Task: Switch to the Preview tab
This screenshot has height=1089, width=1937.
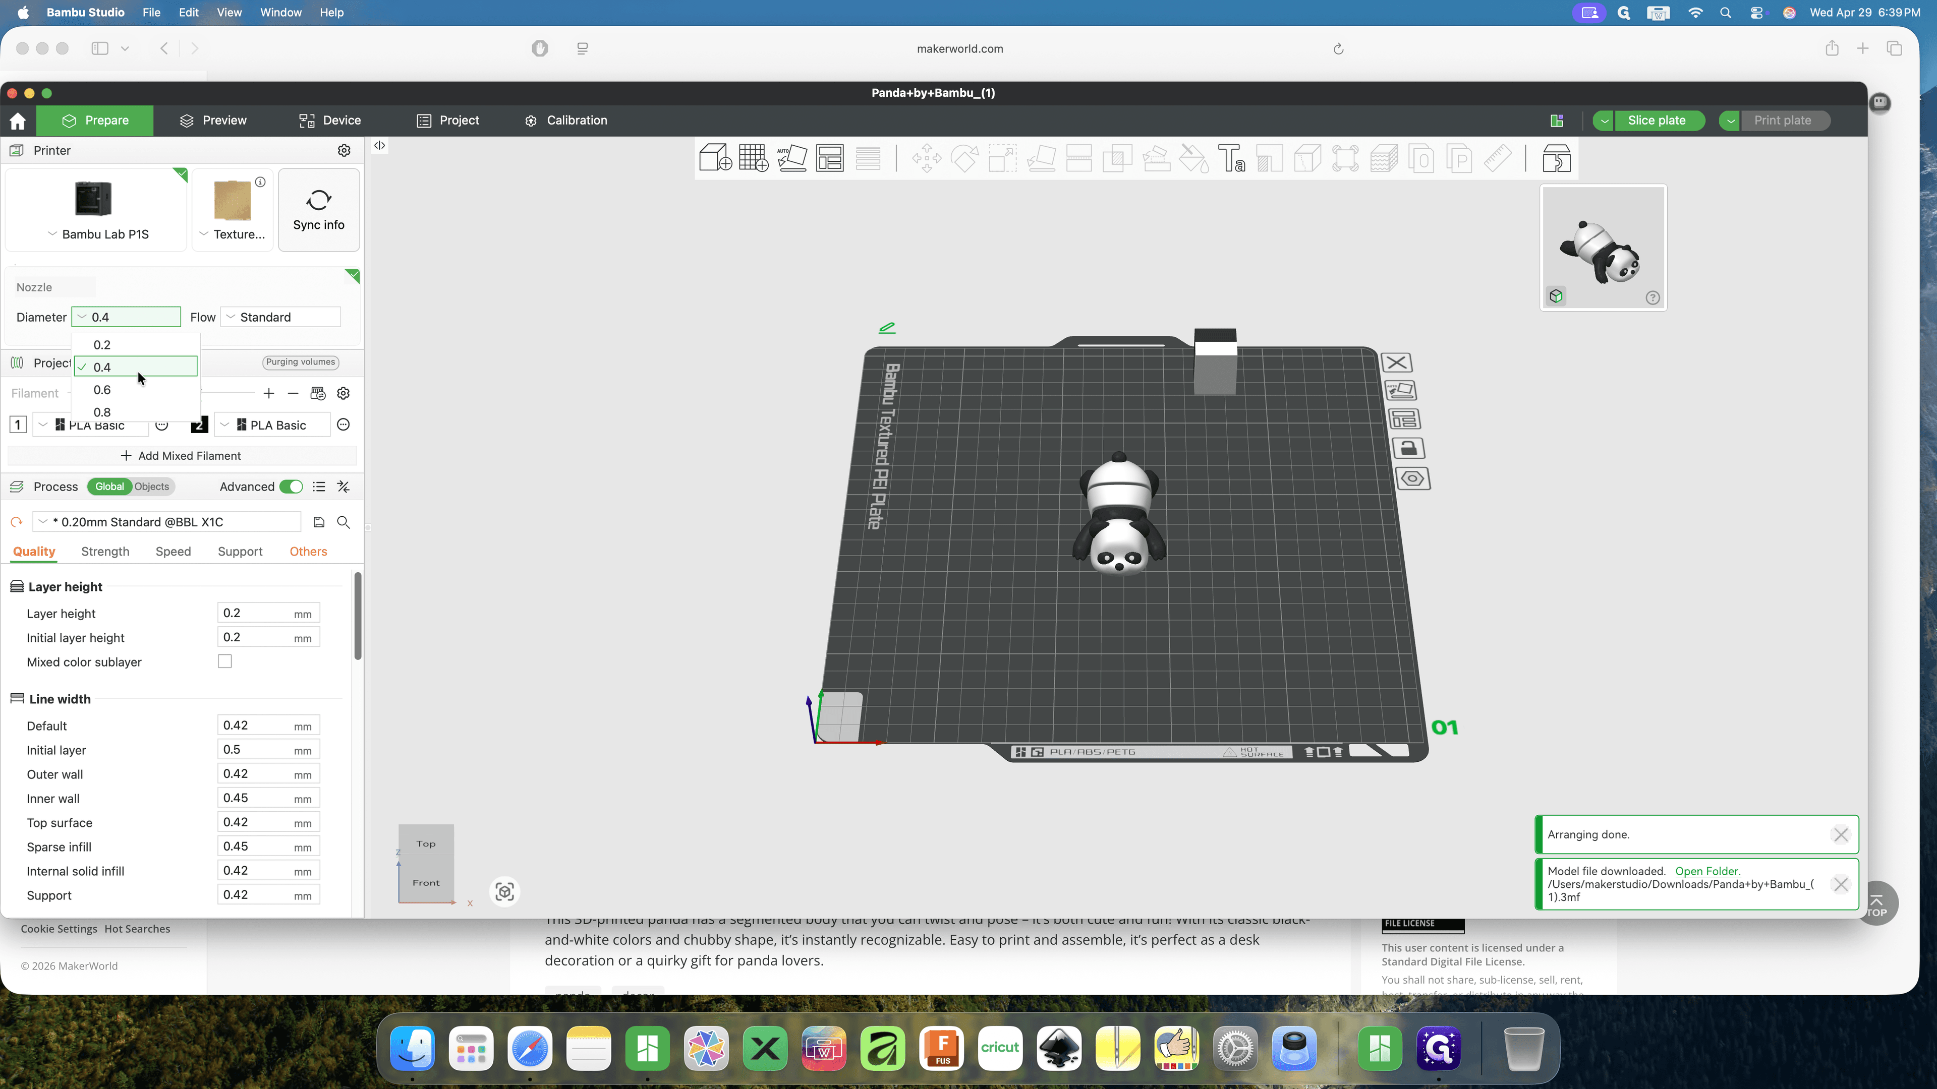Action: point(213,120)
